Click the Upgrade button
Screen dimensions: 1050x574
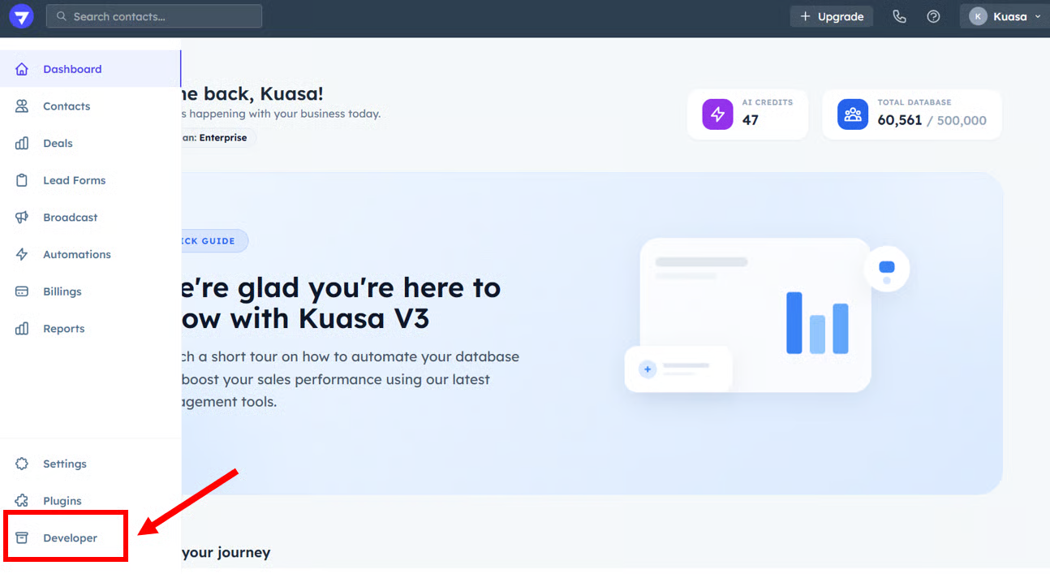(832, 16)
